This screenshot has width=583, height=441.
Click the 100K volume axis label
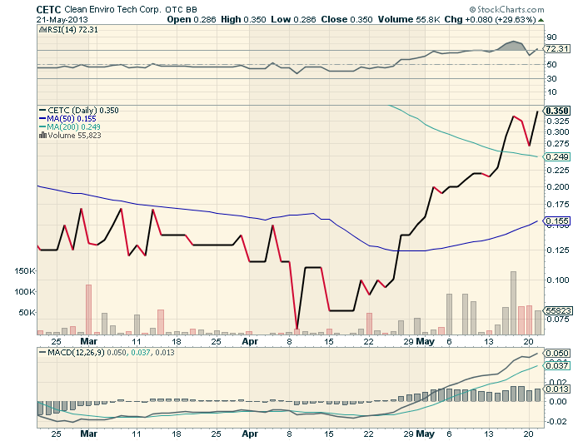(25, 292)
